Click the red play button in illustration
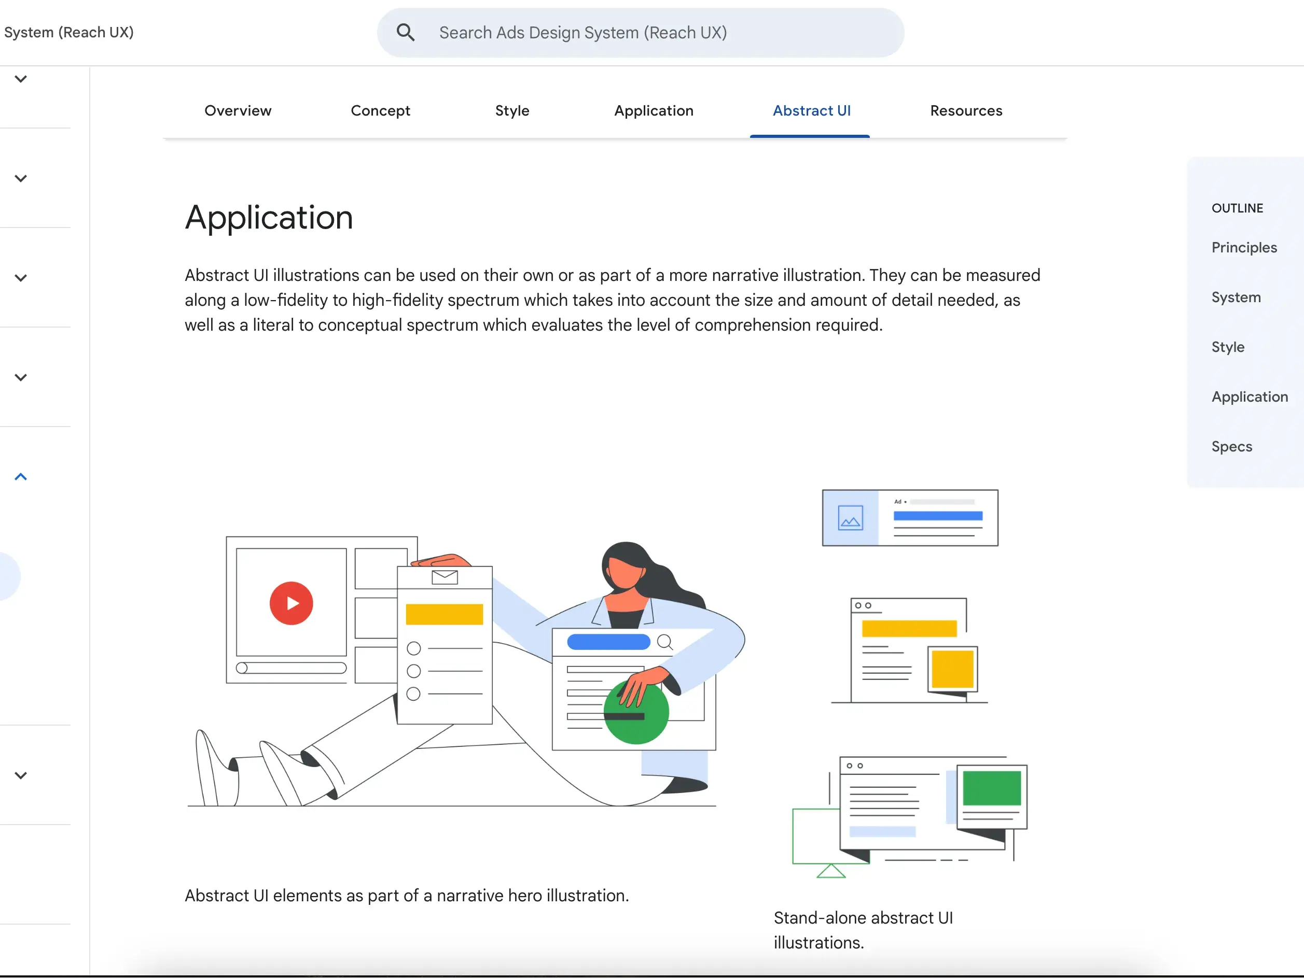This screenshot has height=978, width=1304. (291, 603)
